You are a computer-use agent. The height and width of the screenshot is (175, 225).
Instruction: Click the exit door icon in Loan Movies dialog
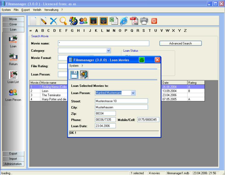(84, 75)
